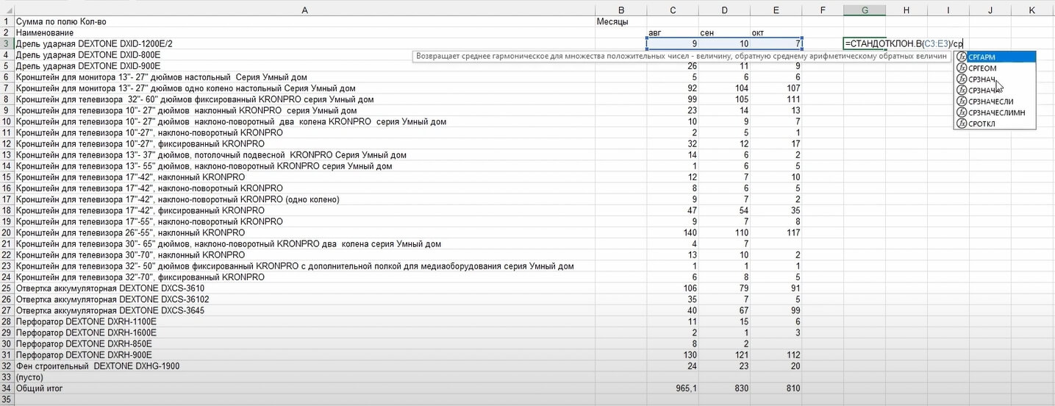This screenshot has height=406, width=1055.
Task: Select row 3 header
Action: [x=7, y=44]
